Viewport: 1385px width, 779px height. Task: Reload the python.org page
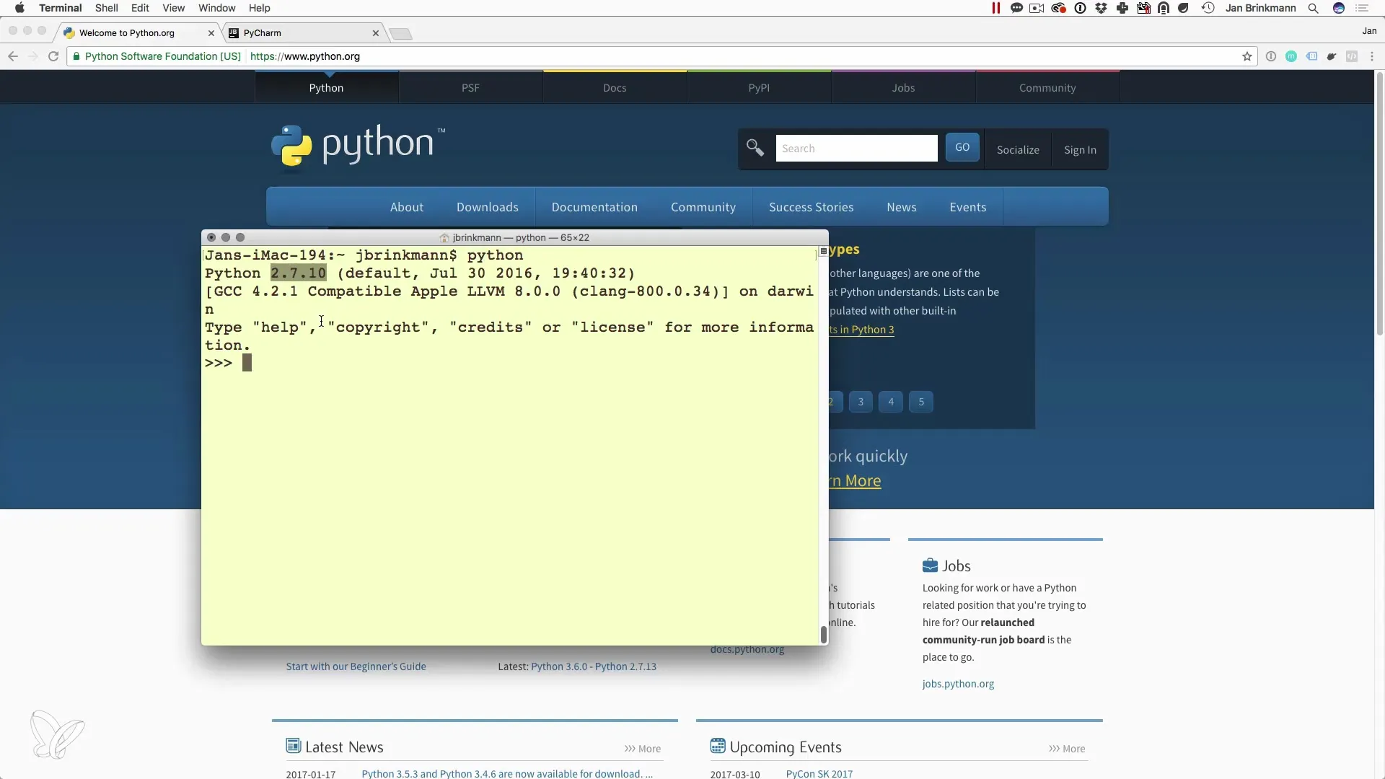point(53,56)
